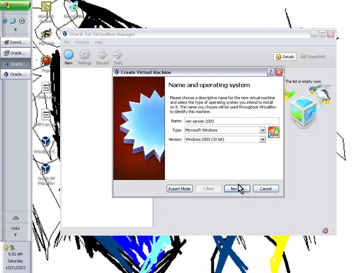Click the Next button
This screenshot has height=273, width=364.
237,189
